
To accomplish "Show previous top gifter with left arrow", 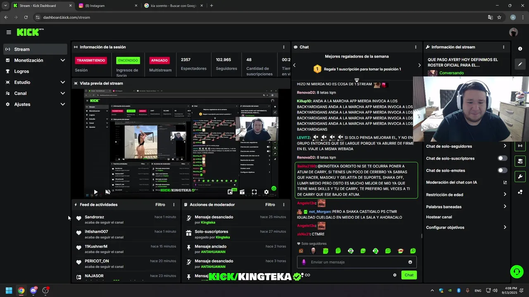I will [294, 65].
